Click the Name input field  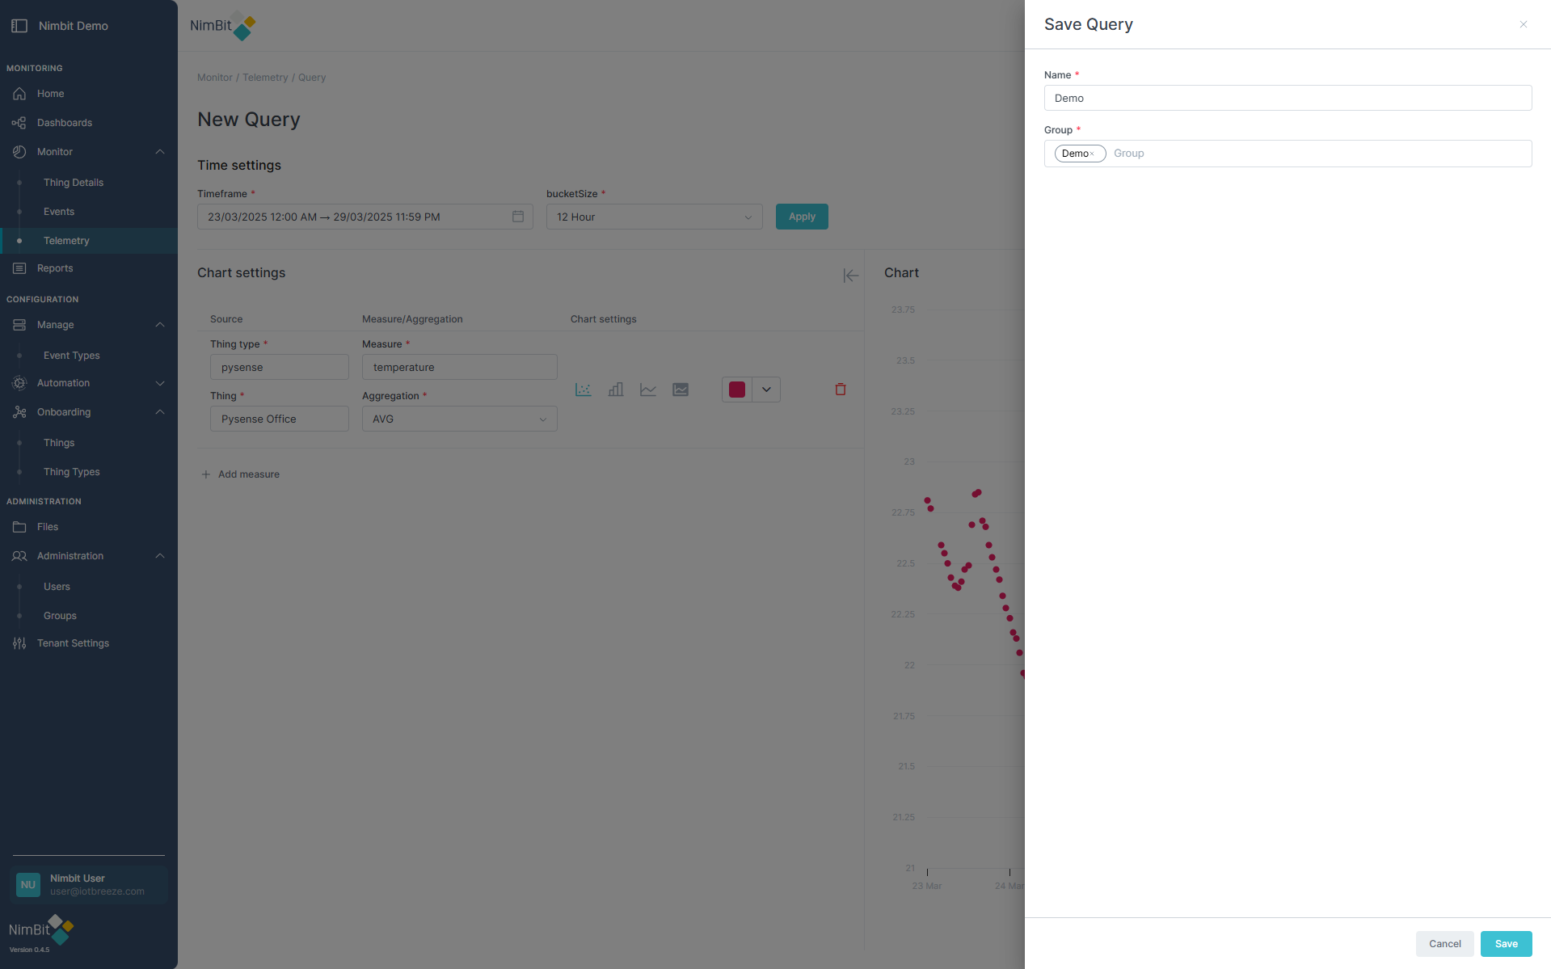pos(1288,98)
